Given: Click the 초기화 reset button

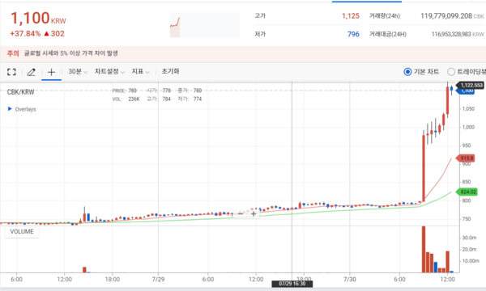Looking at the screenshot, I should 170,71.
